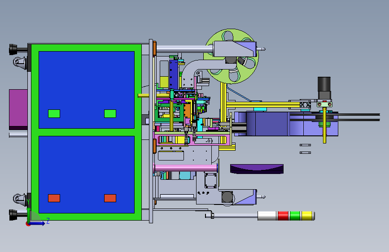This screenshot has width=389, height=252.
Task: Pick the long yellow horizontal support beam
Action: pos(263,104)
